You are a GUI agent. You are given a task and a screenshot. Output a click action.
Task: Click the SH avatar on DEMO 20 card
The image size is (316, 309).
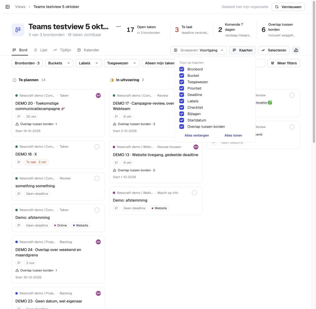click(x=98, y=96)
